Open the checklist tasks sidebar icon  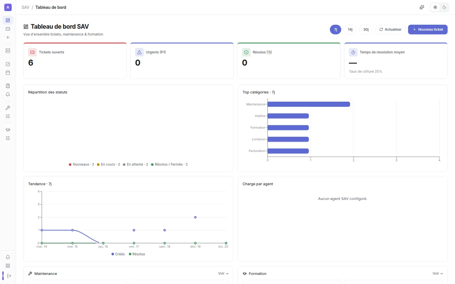click(x=8, y=64)
